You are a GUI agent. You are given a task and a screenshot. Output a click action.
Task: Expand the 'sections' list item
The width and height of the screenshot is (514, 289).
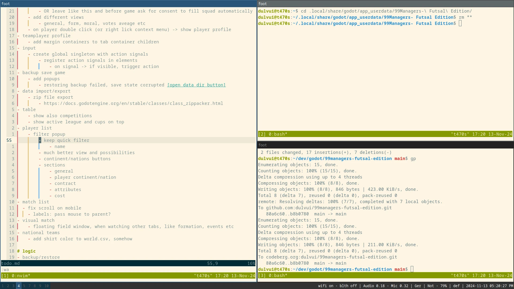[54, 165]
